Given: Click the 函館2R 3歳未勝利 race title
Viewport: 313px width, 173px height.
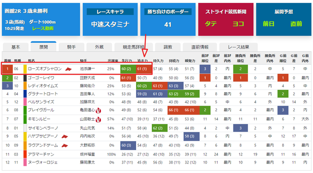Looking at the screenshot, I should click(x=26, y=11).
